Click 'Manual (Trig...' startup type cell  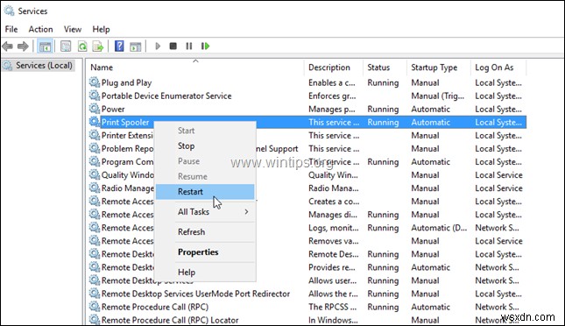click(x=437, y=96)
